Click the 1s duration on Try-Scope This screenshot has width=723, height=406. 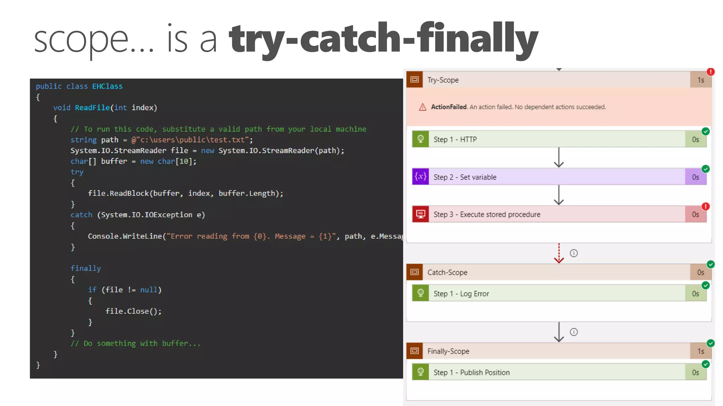(x=700, y=80)
